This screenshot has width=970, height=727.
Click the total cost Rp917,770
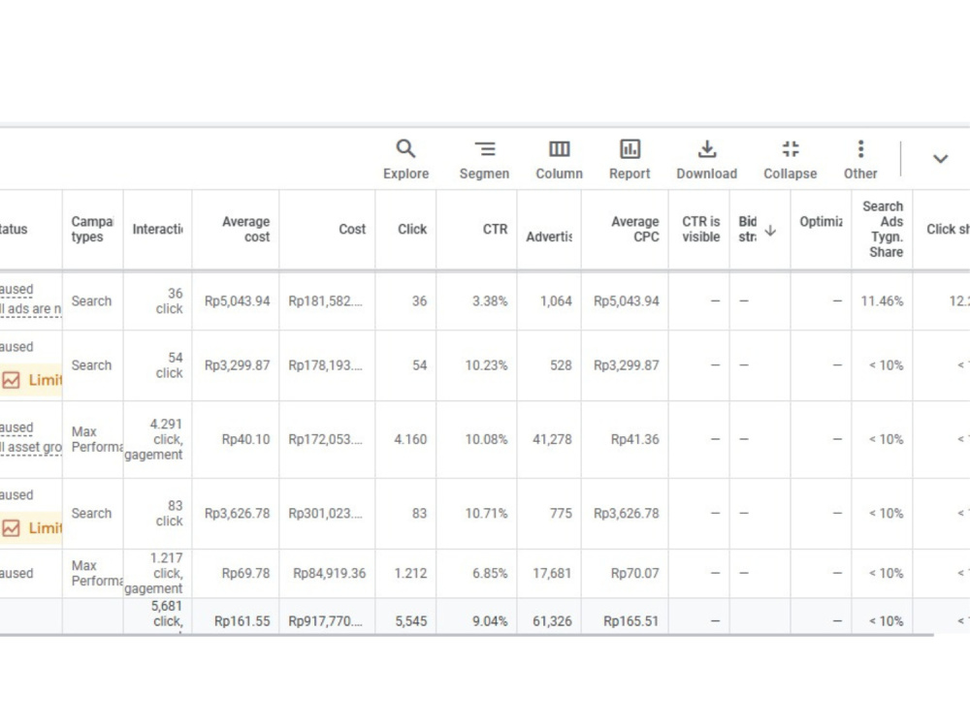pos(325,621)
